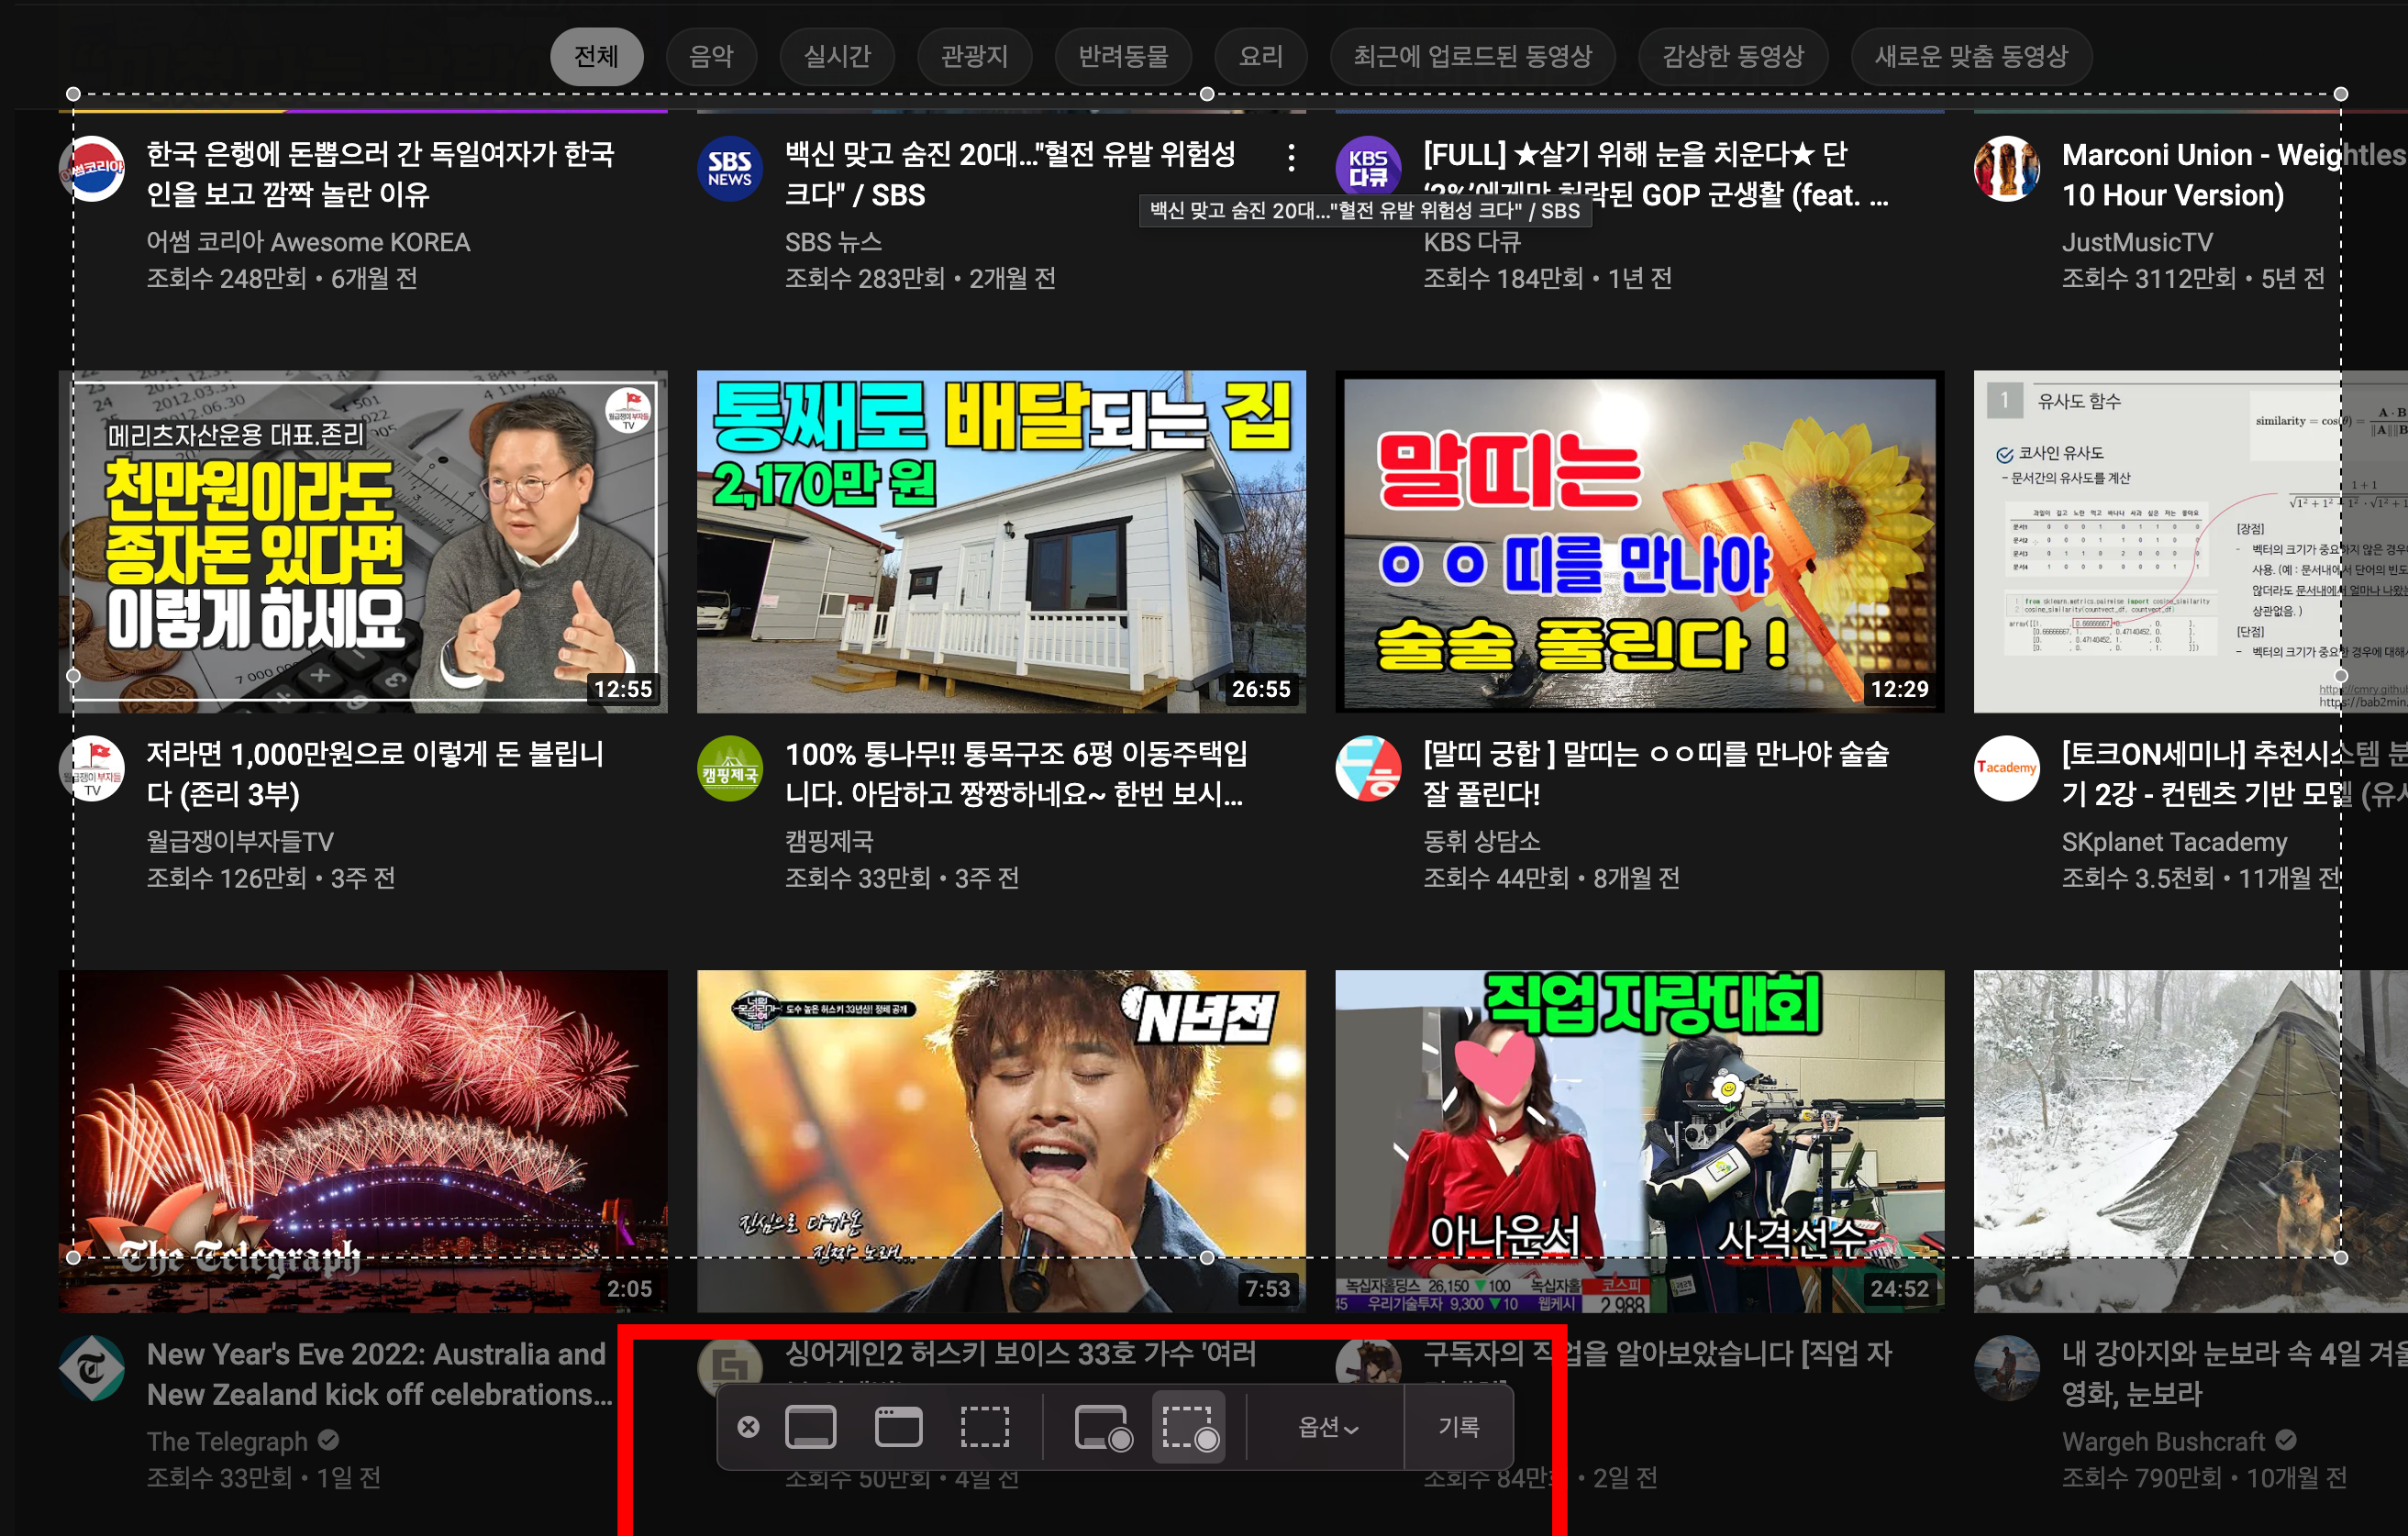This screenshot has height=1536, width=2408.
Task: Open title 저라면 1,000만원으로 이렇게 돈 불립니다
Action: [x=375, y=773]
